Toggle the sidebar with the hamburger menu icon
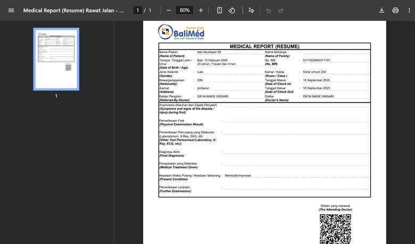The height and width of the screenshot is (244, 415). (11, 10)
